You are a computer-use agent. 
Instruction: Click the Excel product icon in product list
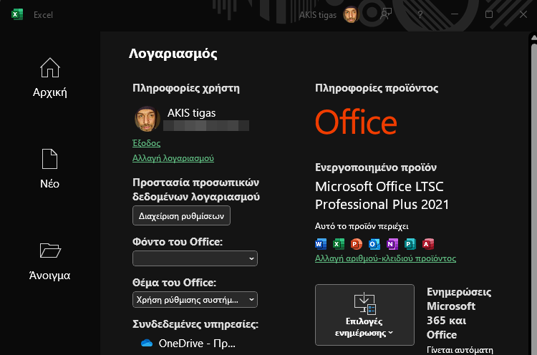[339, 244]
